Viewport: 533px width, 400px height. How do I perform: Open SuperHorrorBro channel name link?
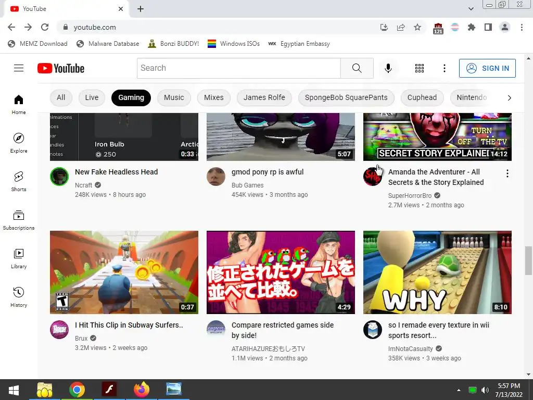(x=410, y=196)
